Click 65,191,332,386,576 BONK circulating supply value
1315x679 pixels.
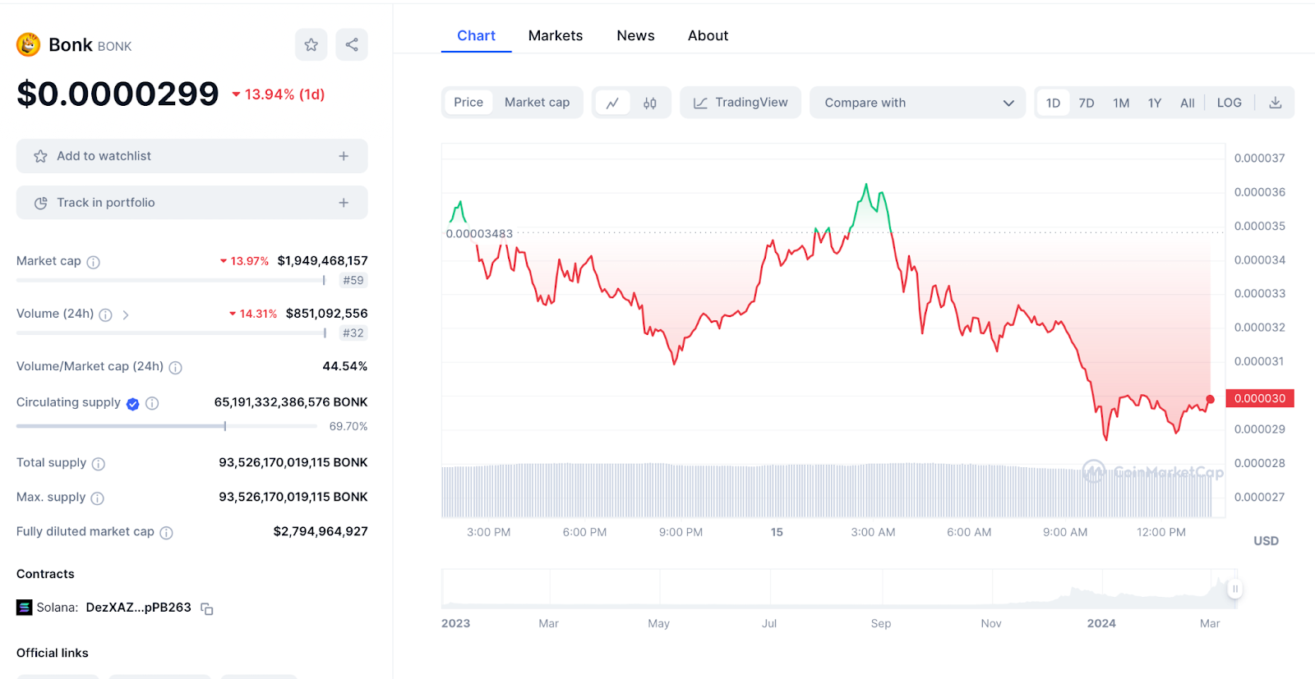point(291,402)
